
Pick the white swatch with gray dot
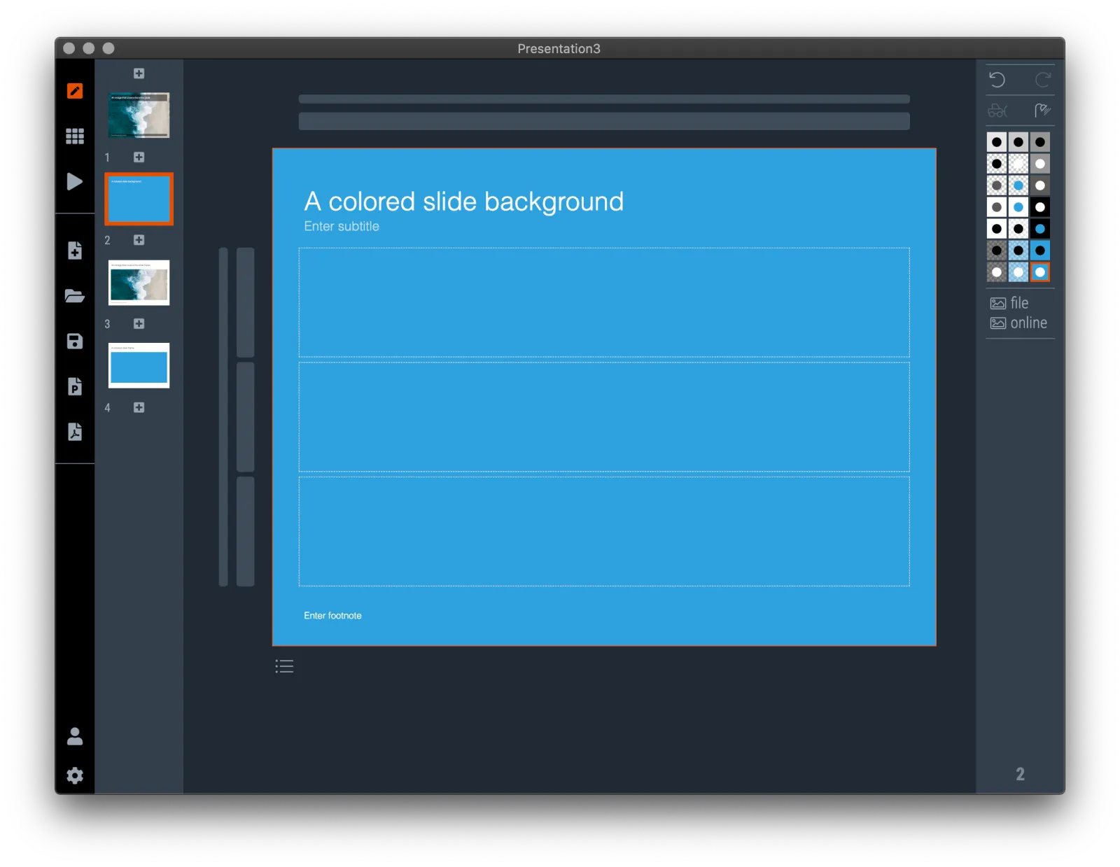(997, 207)
